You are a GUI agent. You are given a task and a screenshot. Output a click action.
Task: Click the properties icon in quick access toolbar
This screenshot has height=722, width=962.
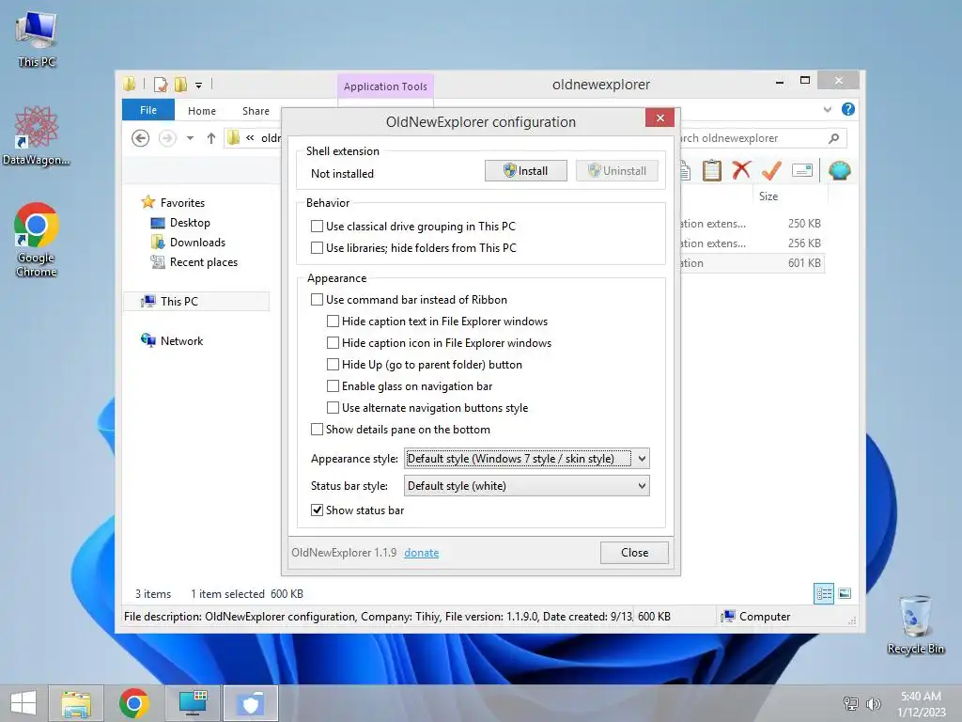pyautogui.click(x=160, y=84)
